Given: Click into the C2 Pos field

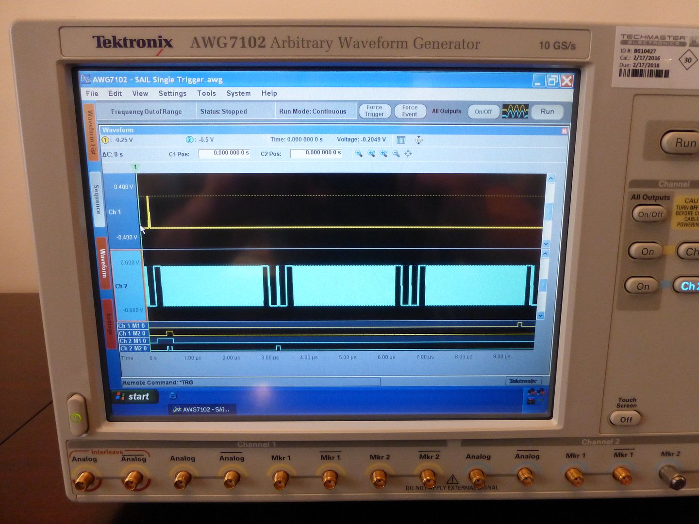Looking at the screenshot, I should pyautogui.click(x=316, y=153).
